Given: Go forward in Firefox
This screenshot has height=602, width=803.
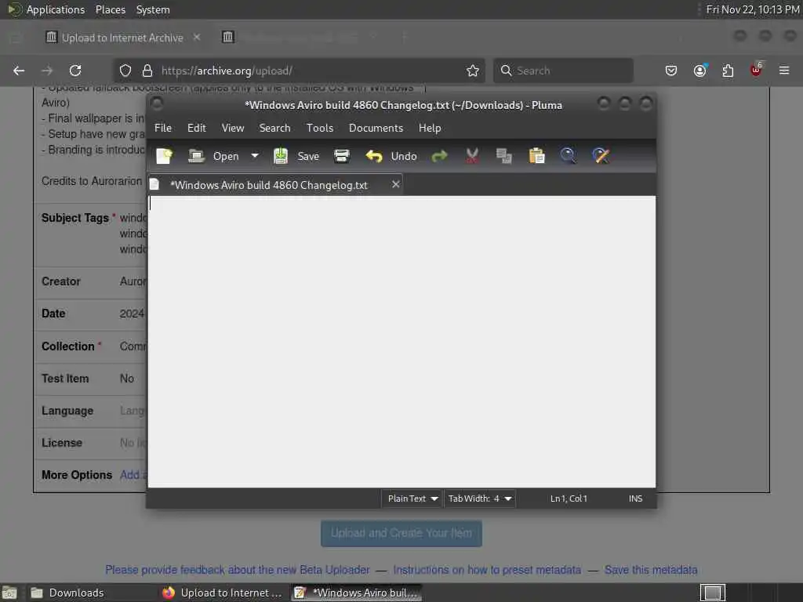Looking at the screenshot, I should 47,71.
